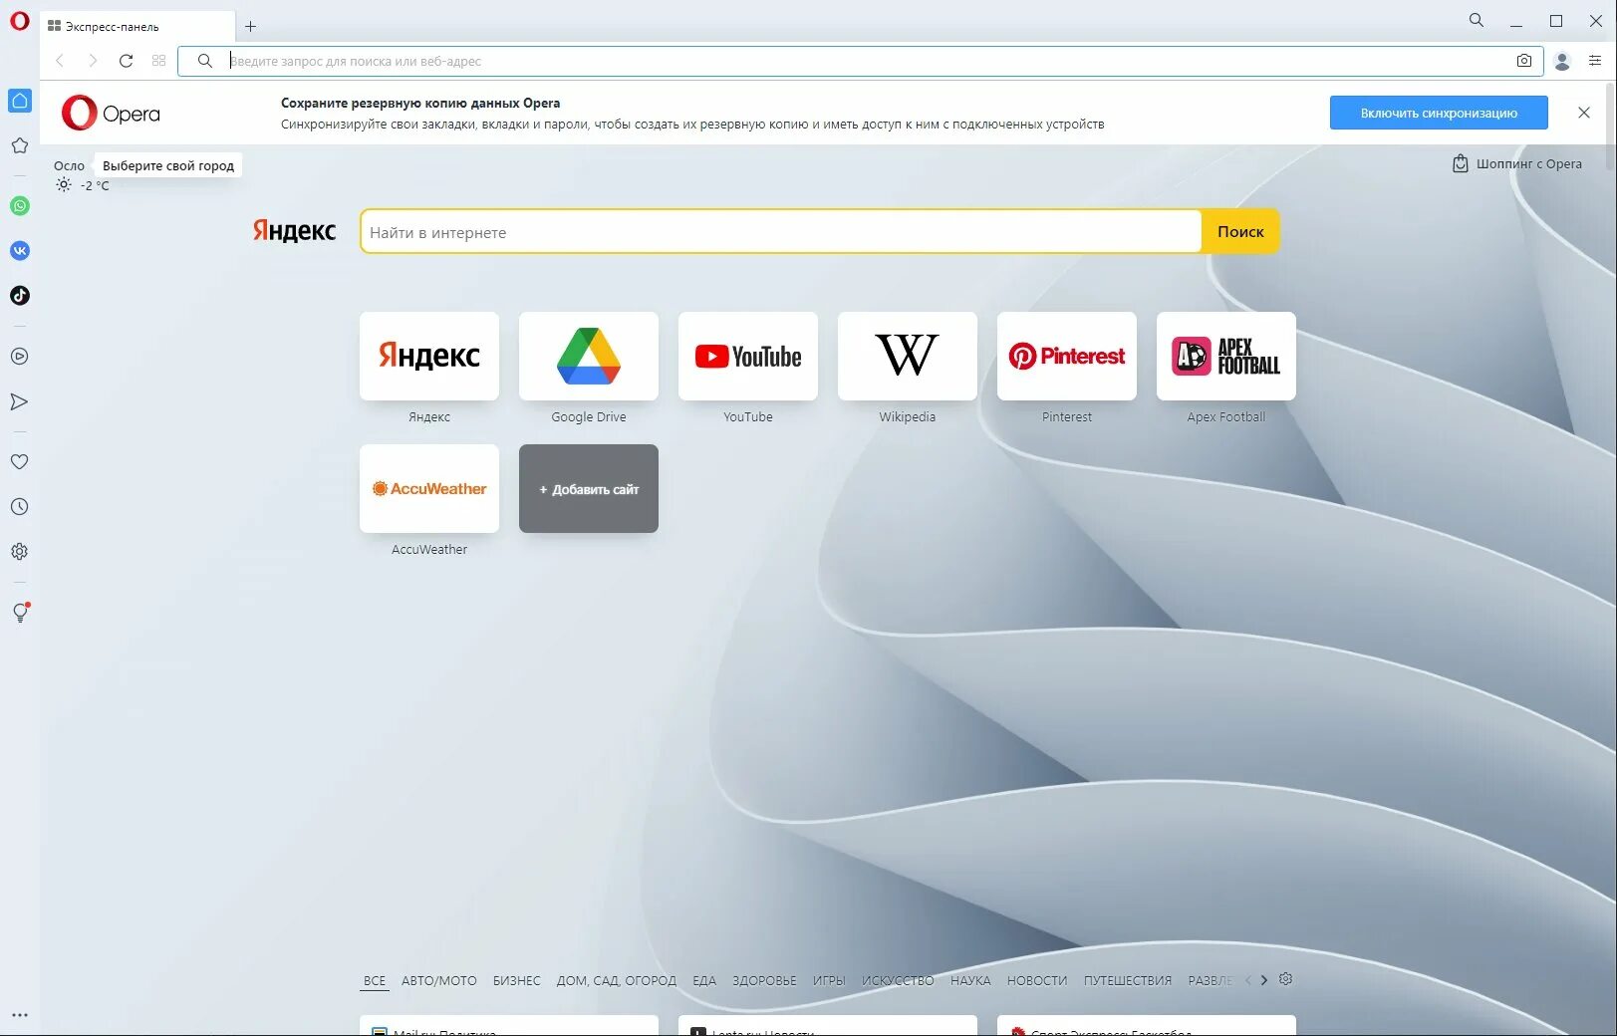
Task: Open the Pinterest speed dial tile
Action: coord(1067,356)
